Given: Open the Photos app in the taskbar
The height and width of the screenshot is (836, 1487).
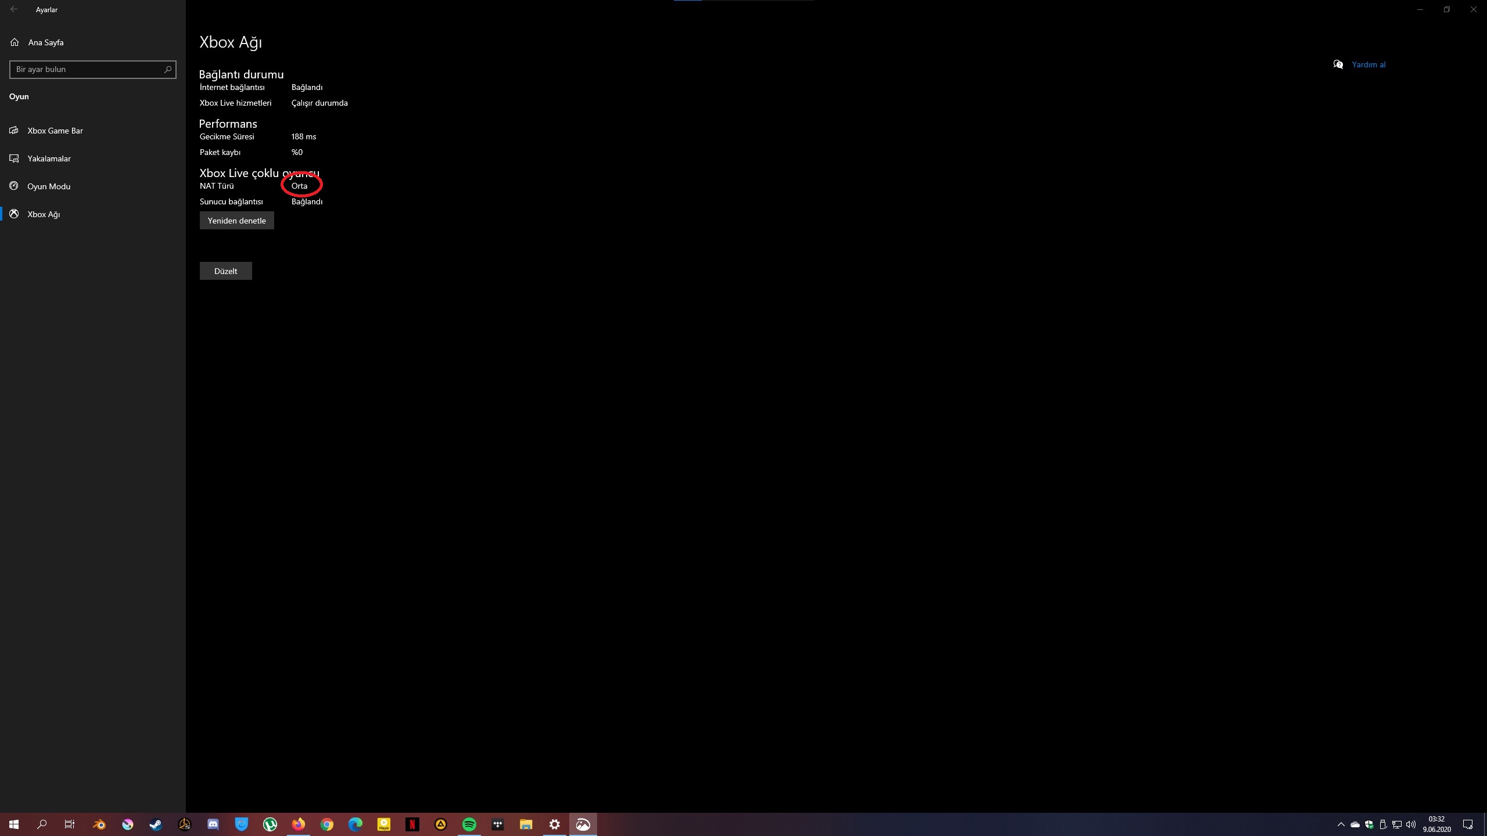Looking at the screenshot, I should (x=583, y=824).
